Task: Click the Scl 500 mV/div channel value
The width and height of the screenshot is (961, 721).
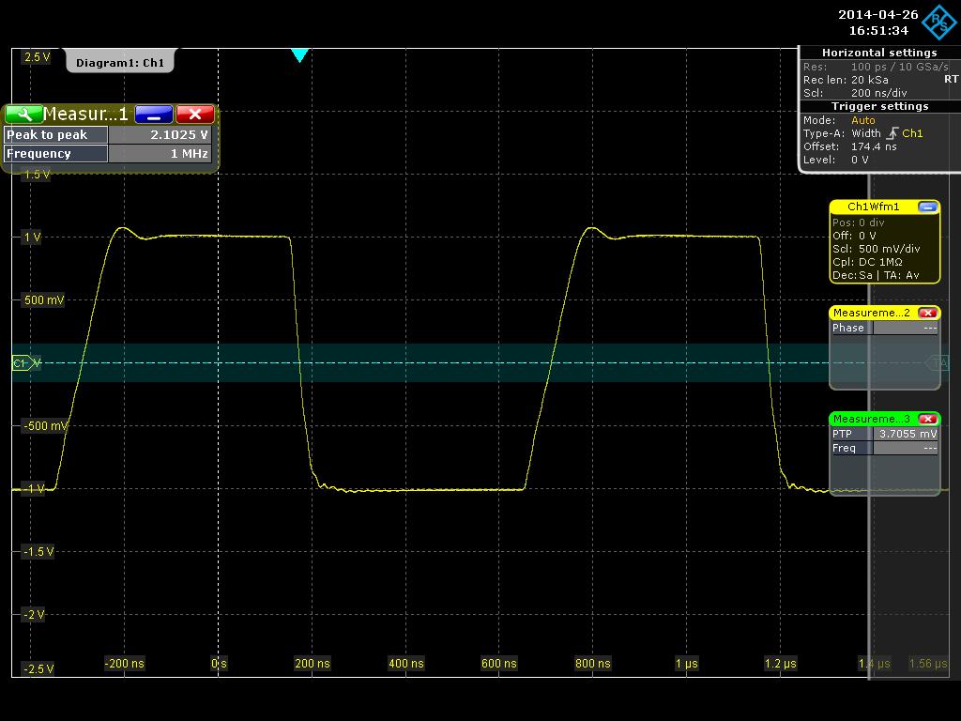Action: point(890,249)
